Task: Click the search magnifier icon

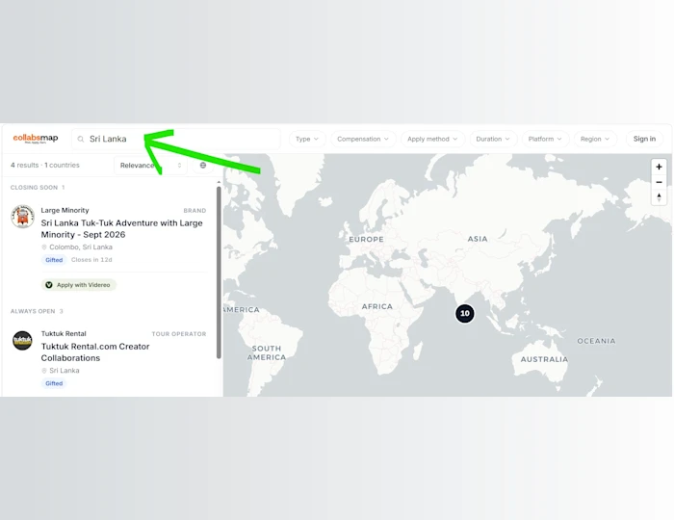Action: [80, 139]
